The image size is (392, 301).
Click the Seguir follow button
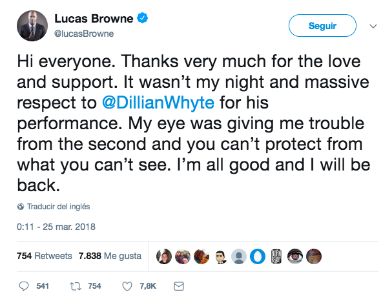pyautogui.click(x=322, y=26)
